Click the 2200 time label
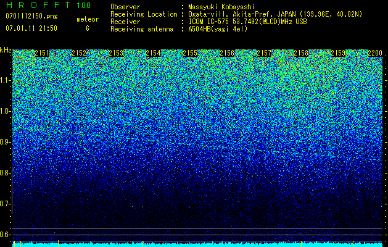The width and height of the screenshot is (388, 247). coord(376,53)
